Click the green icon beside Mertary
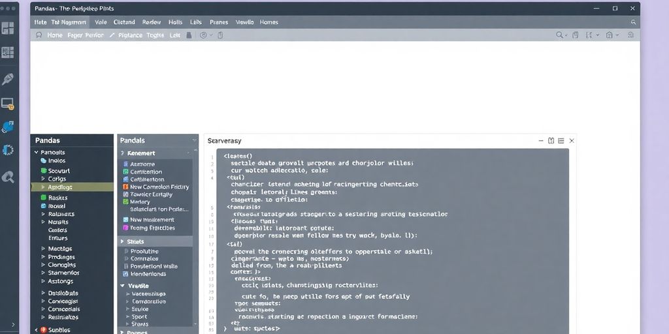 point(125,202)
